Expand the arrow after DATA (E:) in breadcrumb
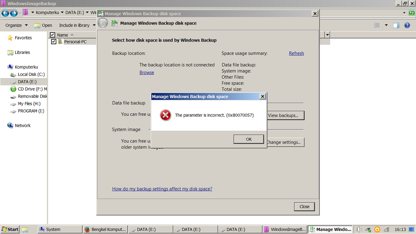Viewport: 416px width, 234px height. click(x=87, y=13)
